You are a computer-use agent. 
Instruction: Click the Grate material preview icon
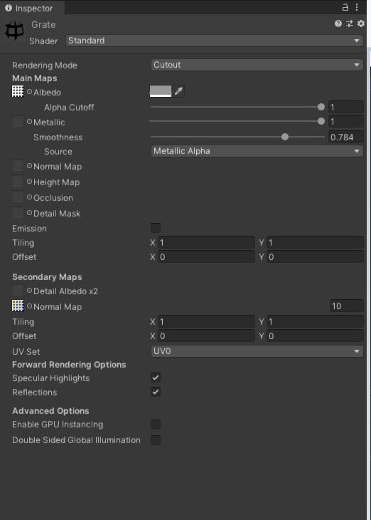point(14,31)
